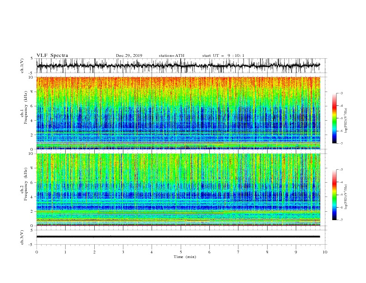This screenshot has width=366, height=283.
Task: Click the lower color bar log(PSD) label
Action: (x=346, y=197)
